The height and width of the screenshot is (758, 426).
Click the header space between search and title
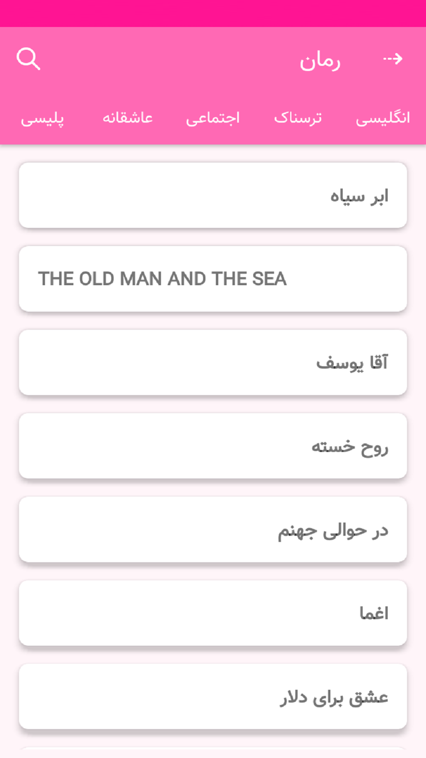166,59
